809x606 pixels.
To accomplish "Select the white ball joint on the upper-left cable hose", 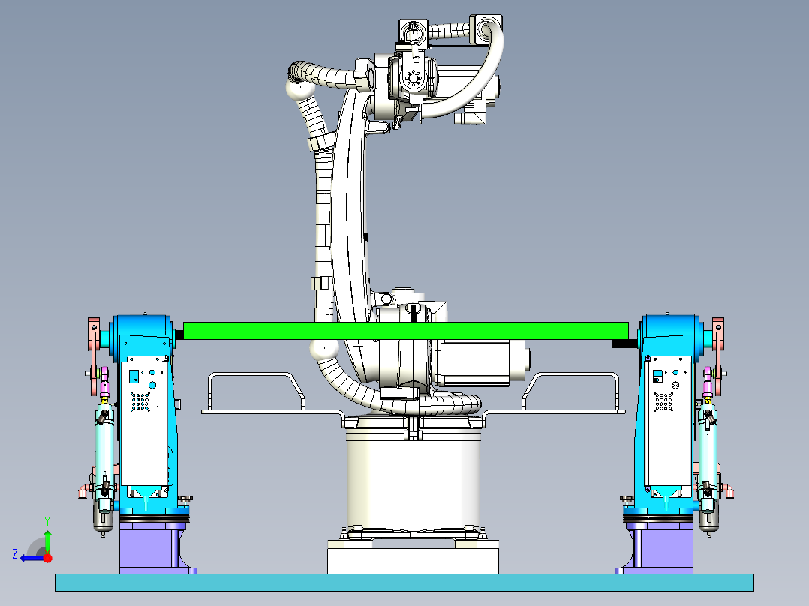I will (300, 90).
